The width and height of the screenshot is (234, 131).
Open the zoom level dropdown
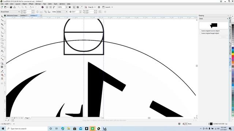(x=67, y=7)
